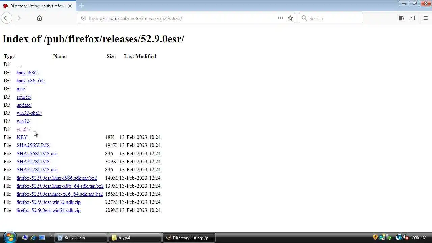Click the Size column header
432x243 pixels.
pos(111,56)
